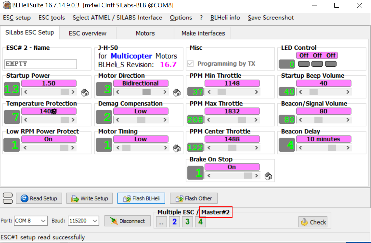
Task: Click the '10 minutes' Beacon Delay value
Action: click(x=324, y=139)
